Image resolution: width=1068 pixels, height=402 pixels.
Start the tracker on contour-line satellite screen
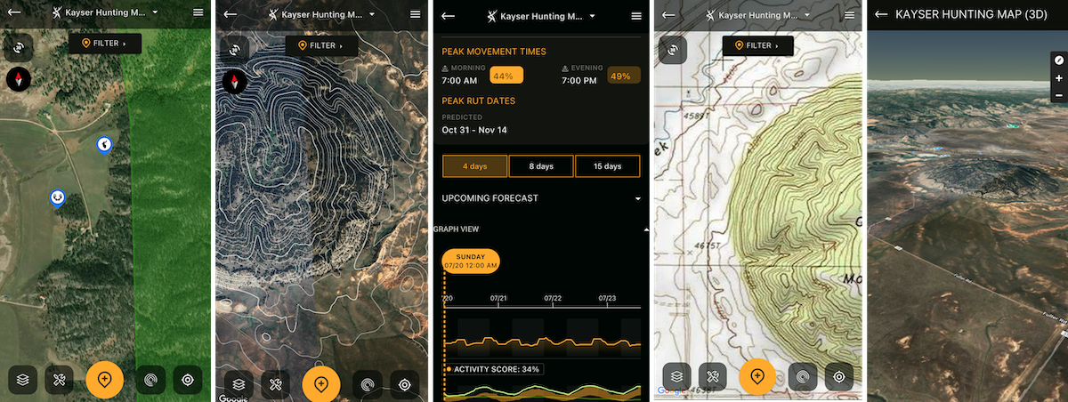tap(367, 385)
